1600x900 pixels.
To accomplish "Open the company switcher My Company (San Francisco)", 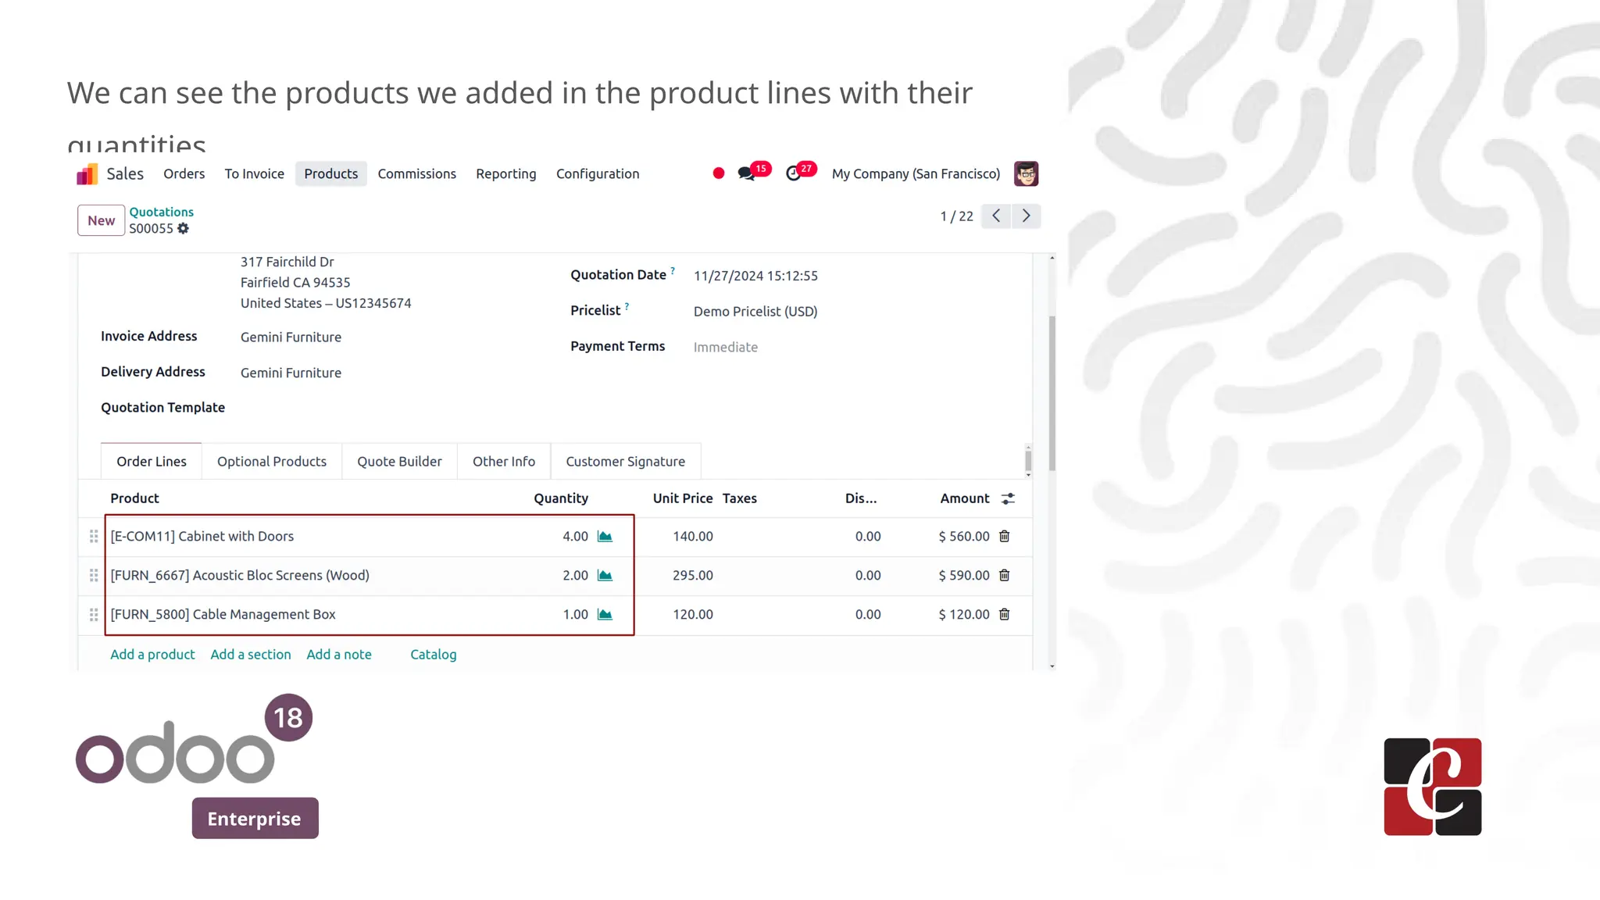I will point(916,173).
